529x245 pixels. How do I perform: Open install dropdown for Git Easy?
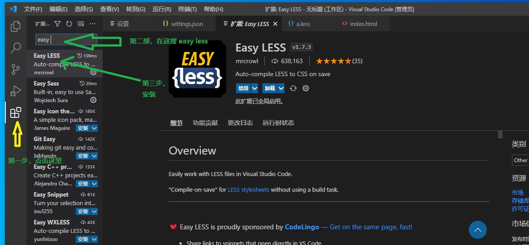(94, 156)
